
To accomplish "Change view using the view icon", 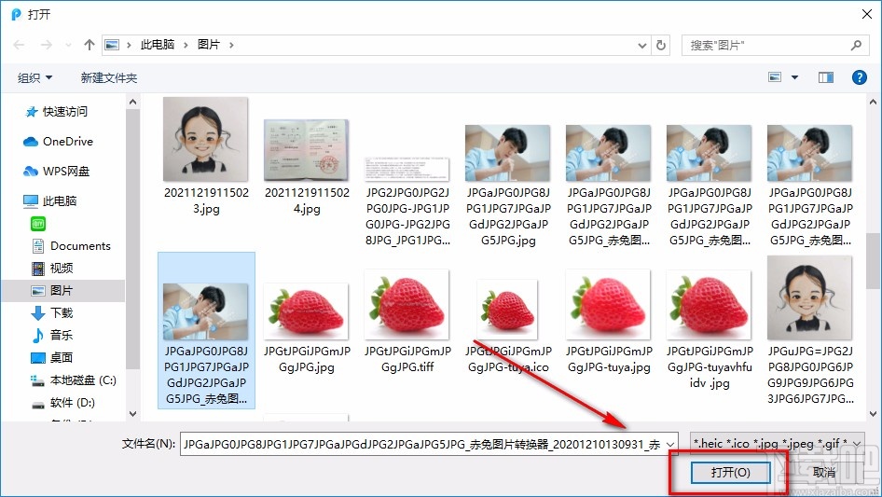I will point(775,77).
